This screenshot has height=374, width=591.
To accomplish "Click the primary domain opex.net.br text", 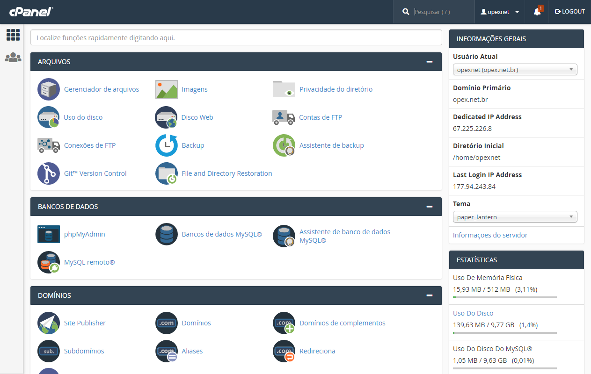I will (470, 100).
